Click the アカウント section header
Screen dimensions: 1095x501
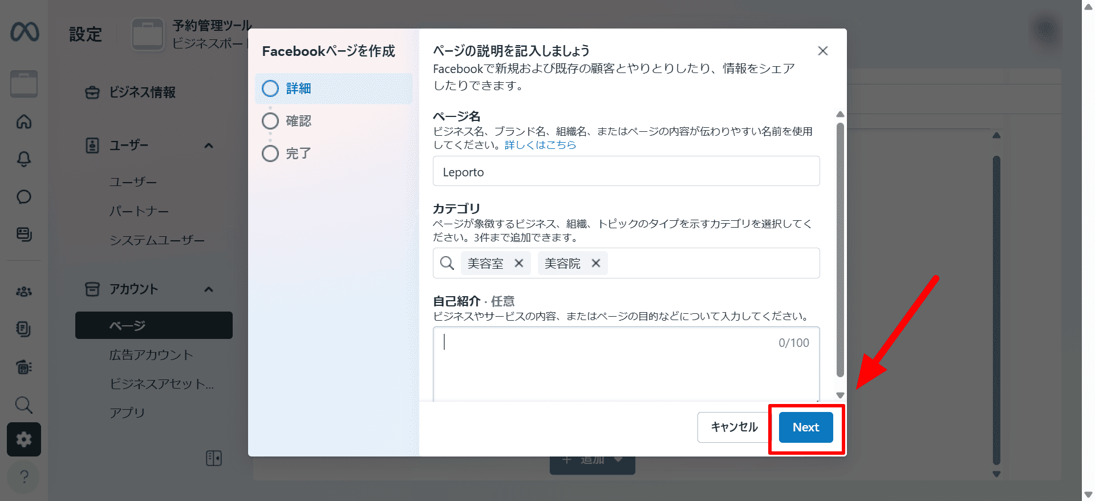[x=133, y=289]
